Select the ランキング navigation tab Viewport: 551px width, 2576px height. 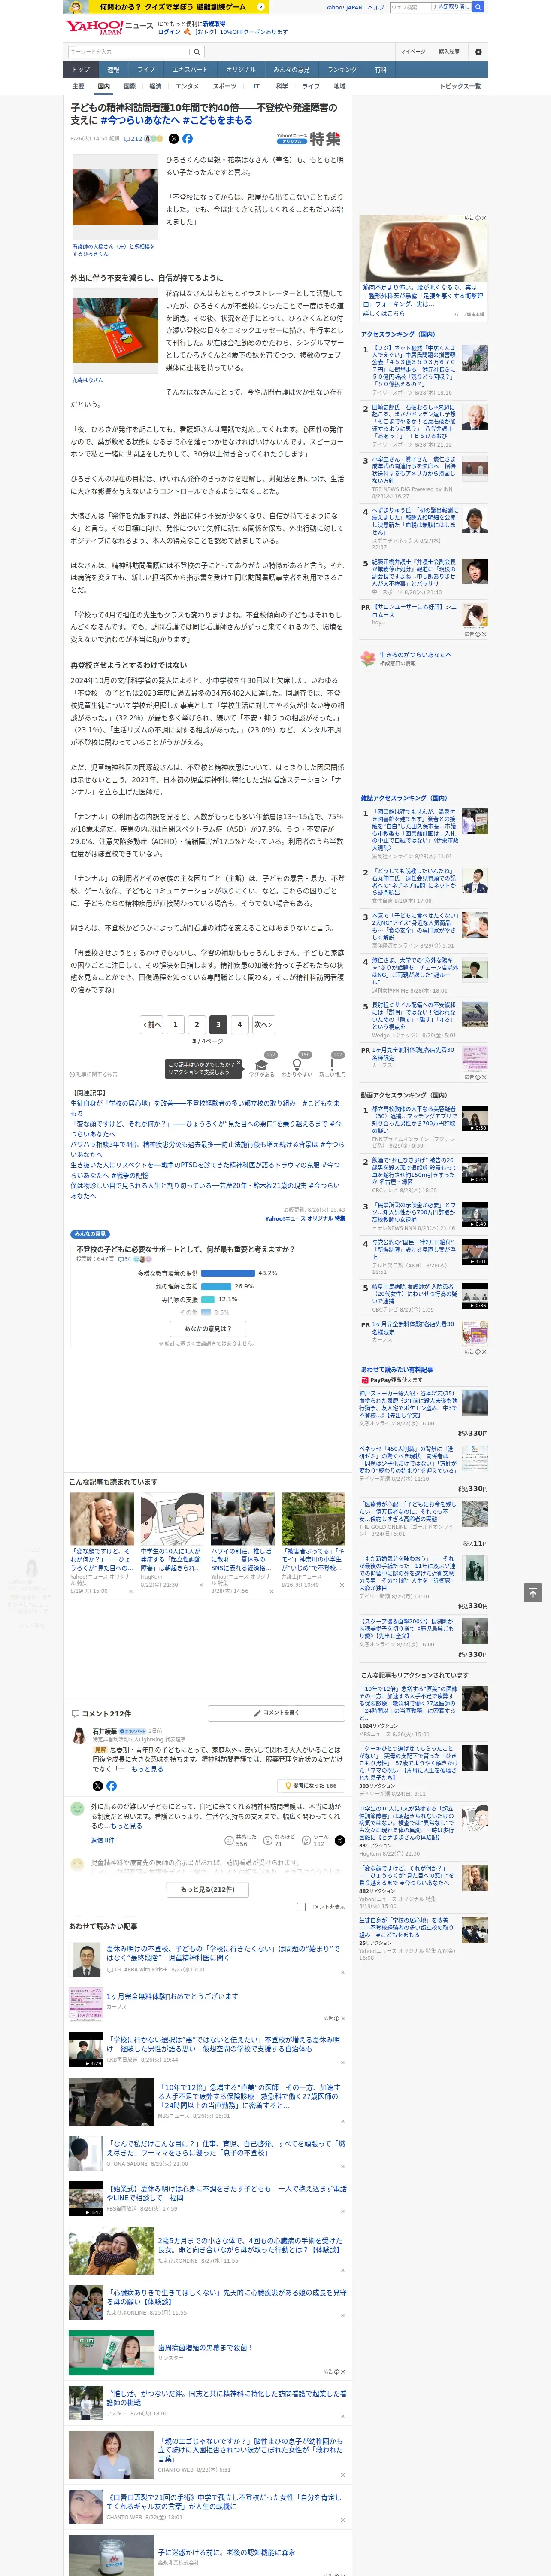(x=342, y=70)
